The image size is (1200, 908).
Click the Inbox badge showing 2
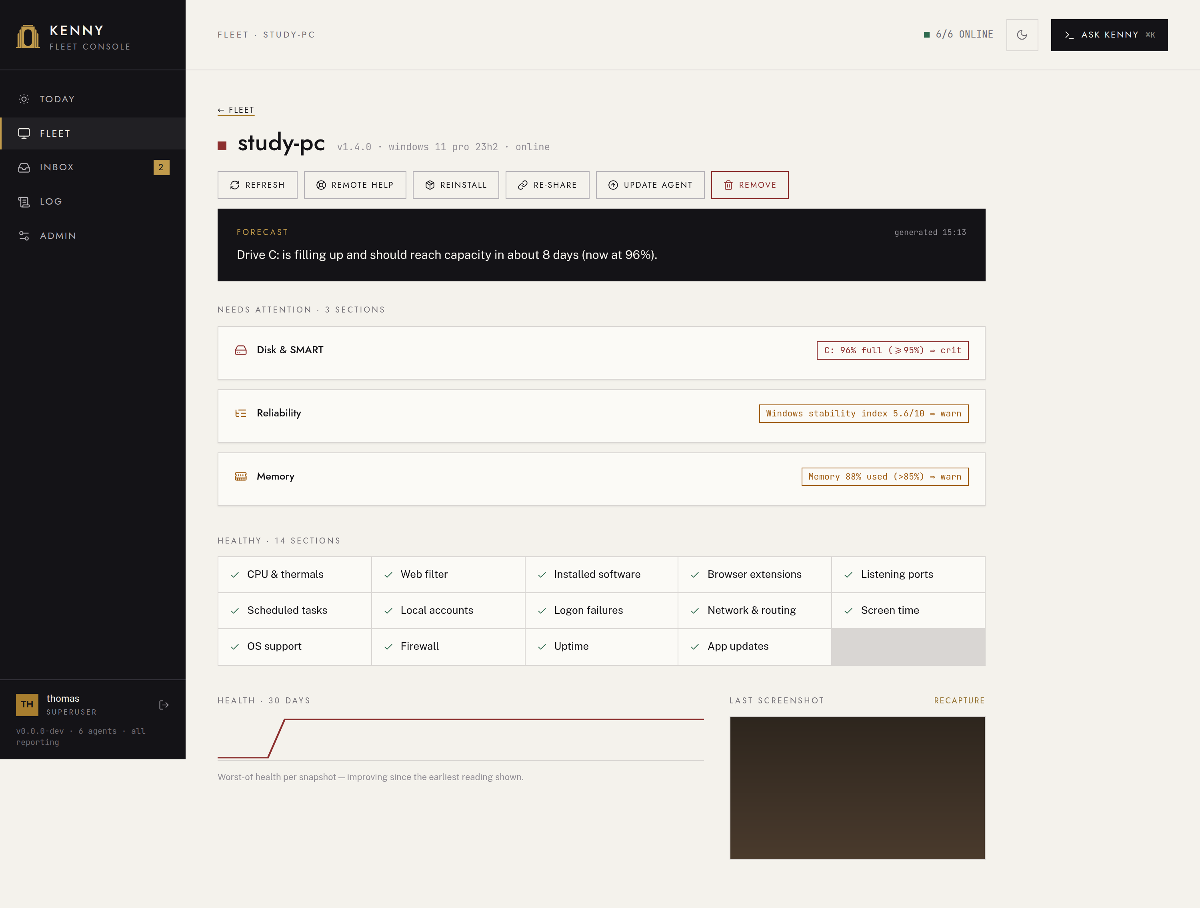point(161,167)
